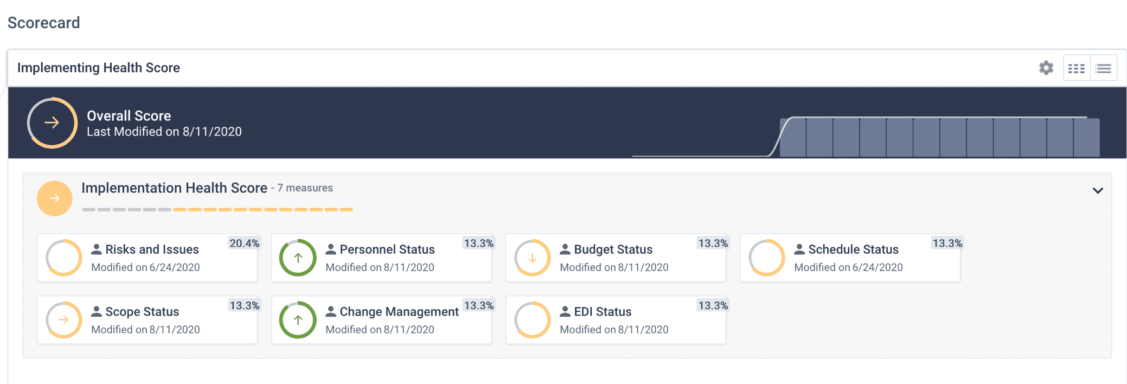Viewport: 1127px width, 384px height.
Task: Switch to list view layout
Action: click(1103, 68)
